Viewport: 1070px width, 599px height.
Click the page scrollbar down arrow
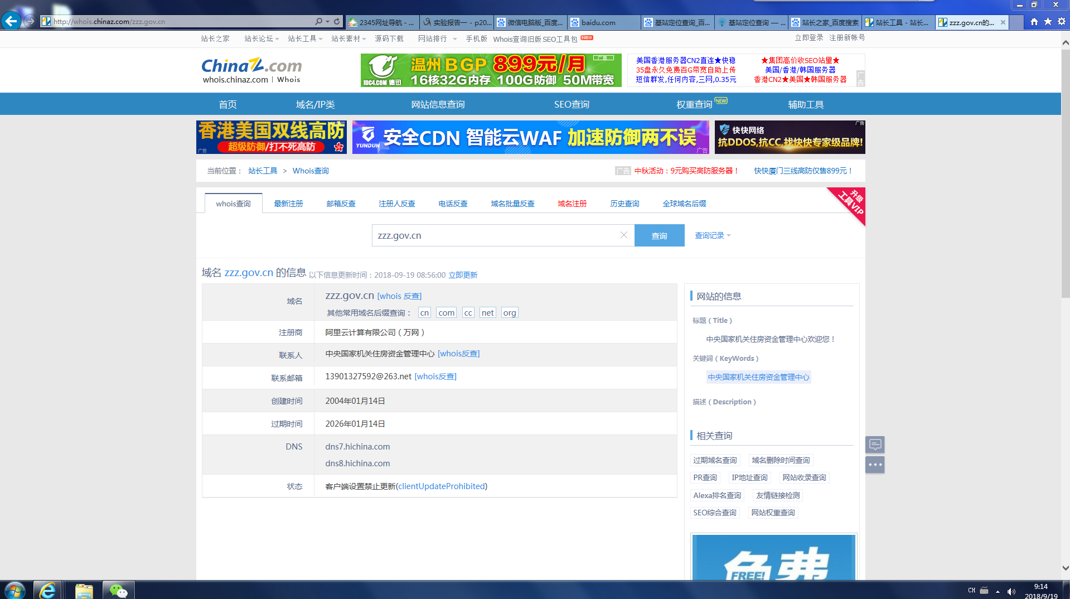[1066, 568]
